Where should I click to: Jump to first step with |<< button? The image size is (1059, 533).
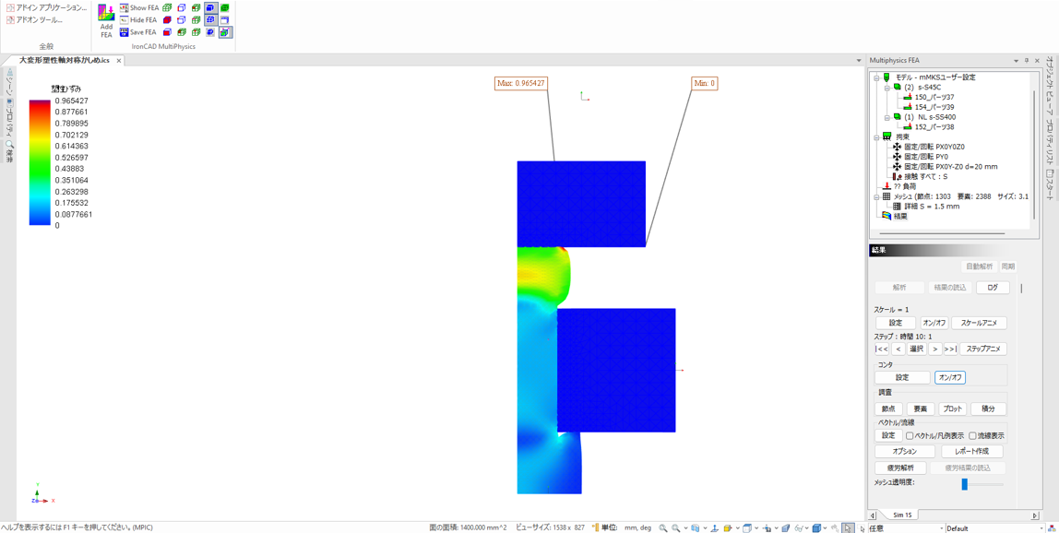(881, 349)
